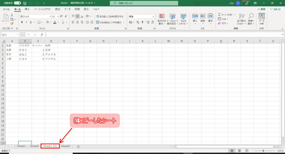285x154 pixels.
Task: Open Conditional Formatting (条件付き書式)
Action: point(162,18)
